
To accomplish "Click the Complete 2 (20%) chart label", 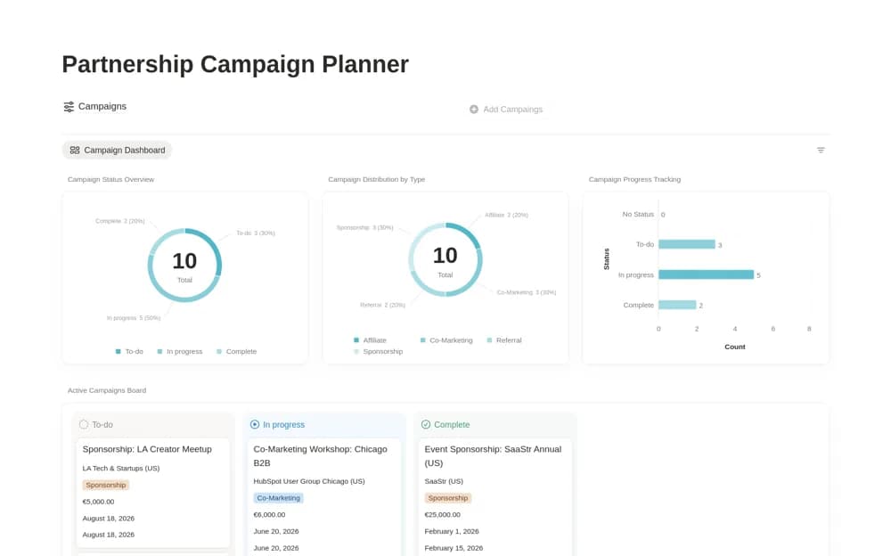I will pyautogui.click(x=120, y=221).
